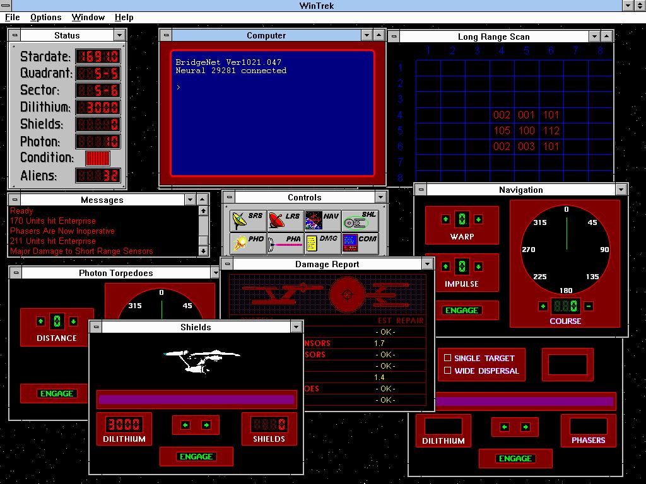Click the "170 Units hit Enterprise" message
This screenshot has height=484, width=646.
[x=53, y=221]
